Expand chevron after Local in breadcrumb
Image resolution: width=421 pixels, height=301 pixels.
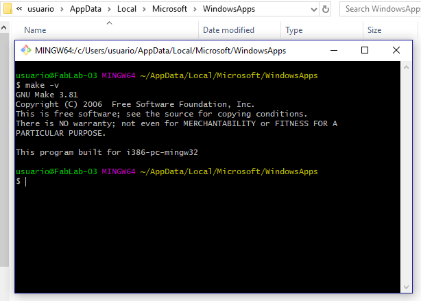coord(144,9)
